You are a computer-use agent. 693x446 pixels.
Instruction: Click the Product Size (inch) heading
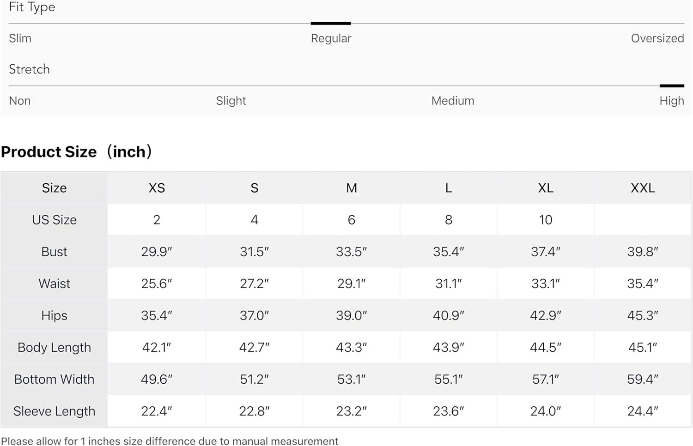(77, 151)
